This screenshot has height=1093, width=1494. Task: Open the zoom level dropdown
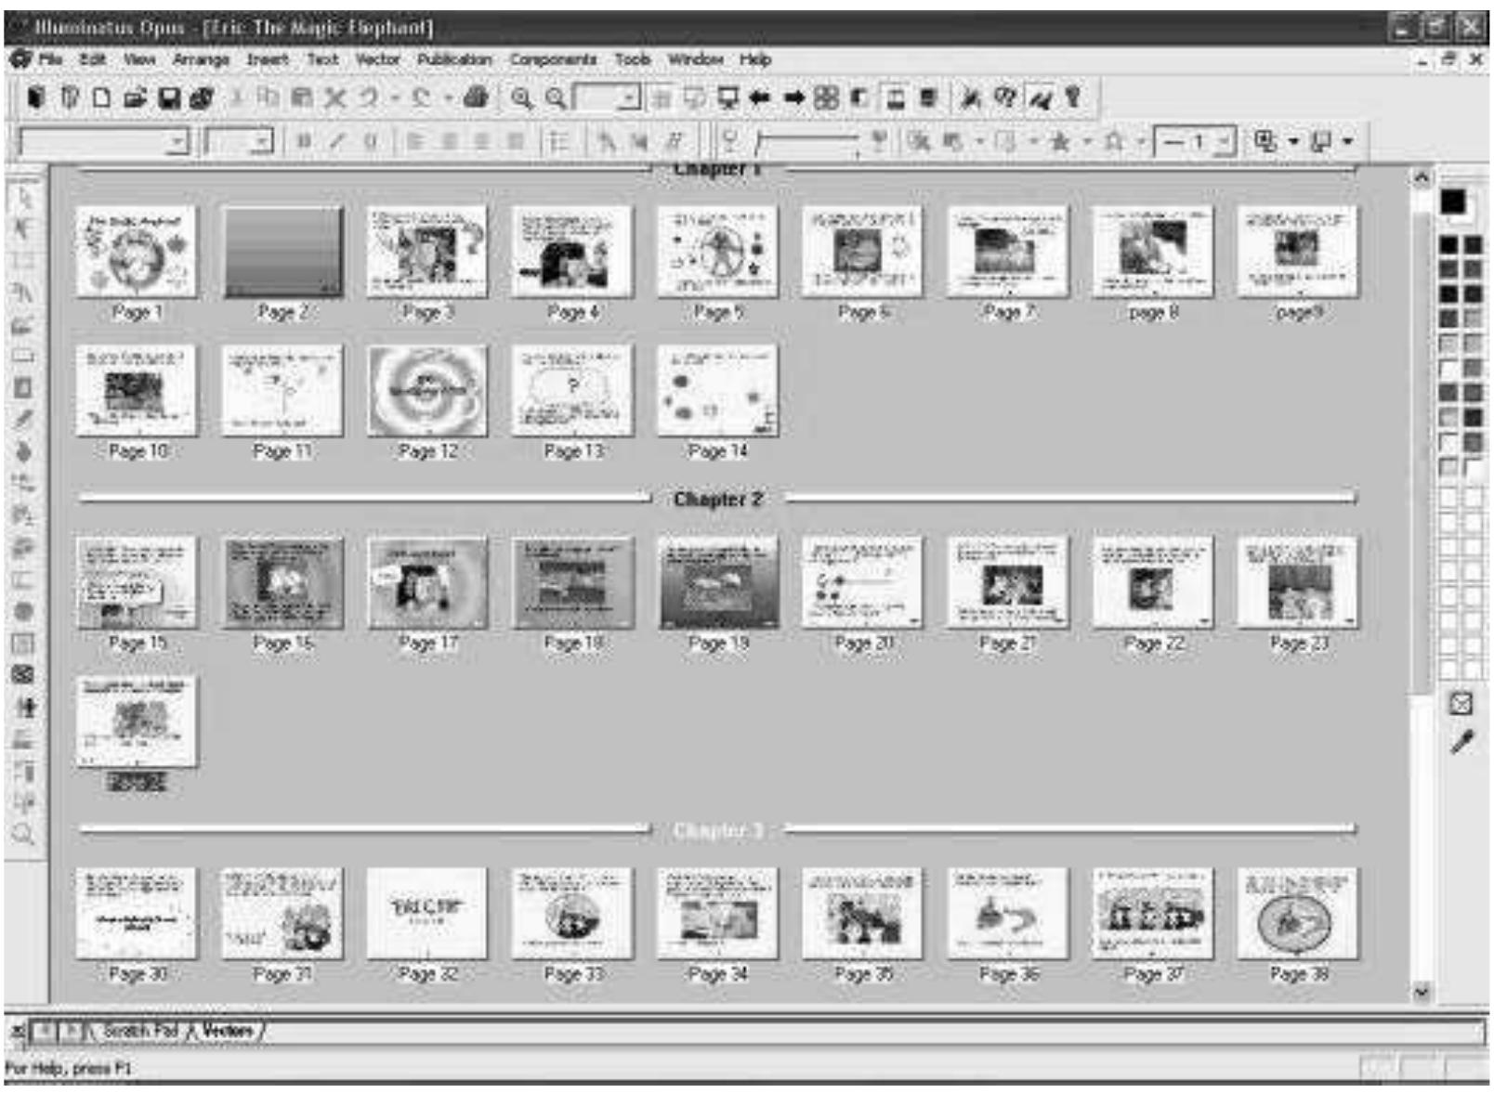pos(630,98)
